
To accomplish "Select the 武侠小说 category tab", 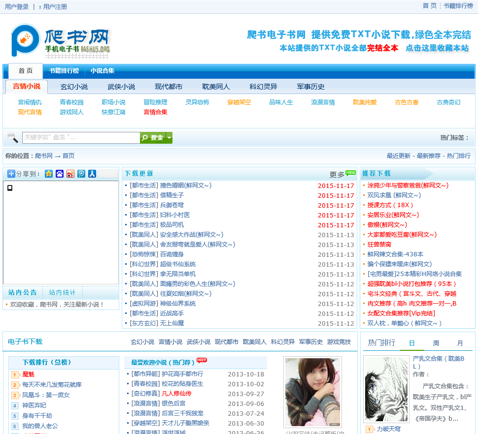I will 121,87.
